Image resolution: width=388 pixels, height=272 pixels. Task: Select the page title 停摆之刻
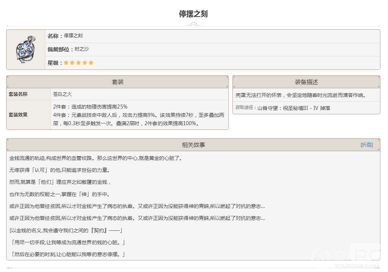[194, 14]
